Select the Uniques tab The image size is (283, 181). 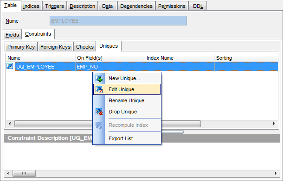coord(109,46)
